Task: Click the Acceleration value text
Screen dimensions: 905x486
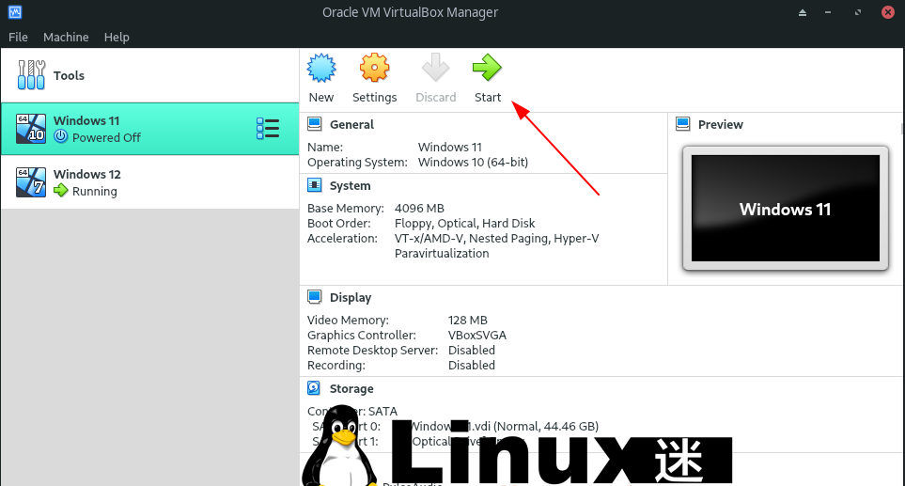Action: (497, 246)
